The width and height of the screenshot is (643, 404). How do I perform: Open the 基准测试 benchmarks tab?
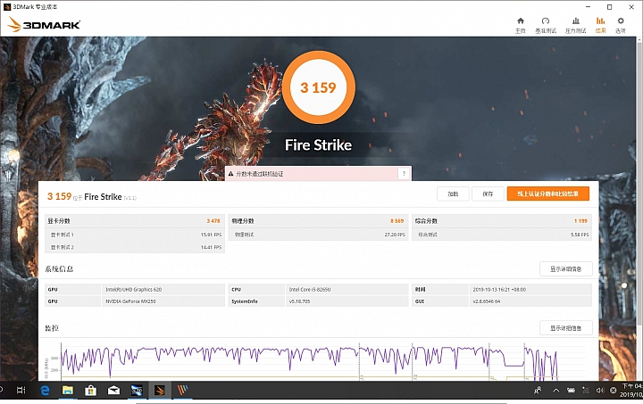coord(546,25)
